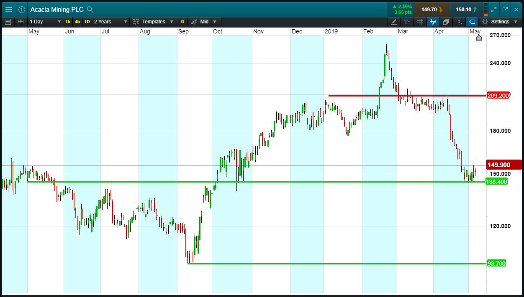This screenshot has height=297, width=524.
Task: Click the scroll-to-latest home marker
Action: click(x=479, y=38)
